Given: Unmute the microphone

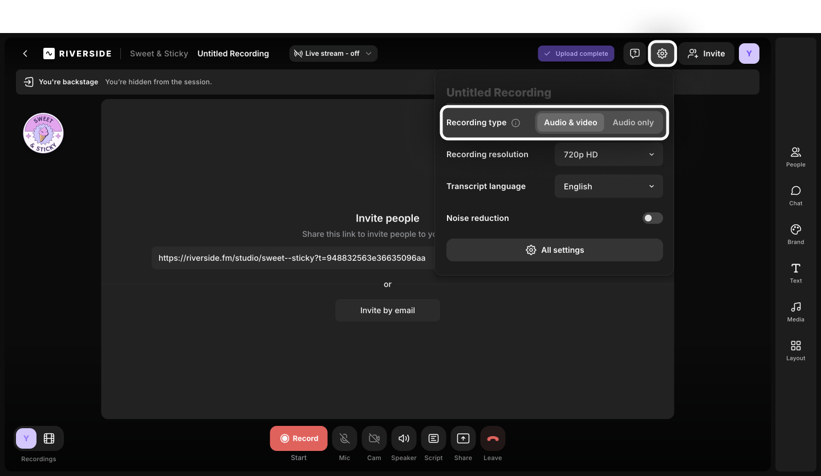Looking at the screenshot, I should 344,438.
